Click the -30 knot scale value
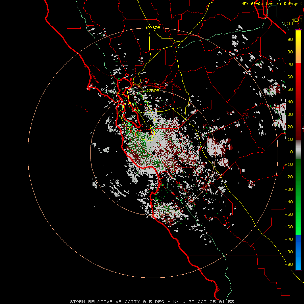 [x=289, y=189]
